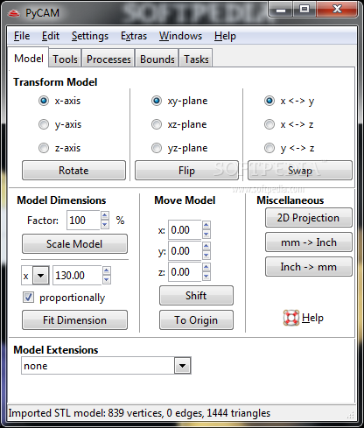Open the Settings menu

90,36
